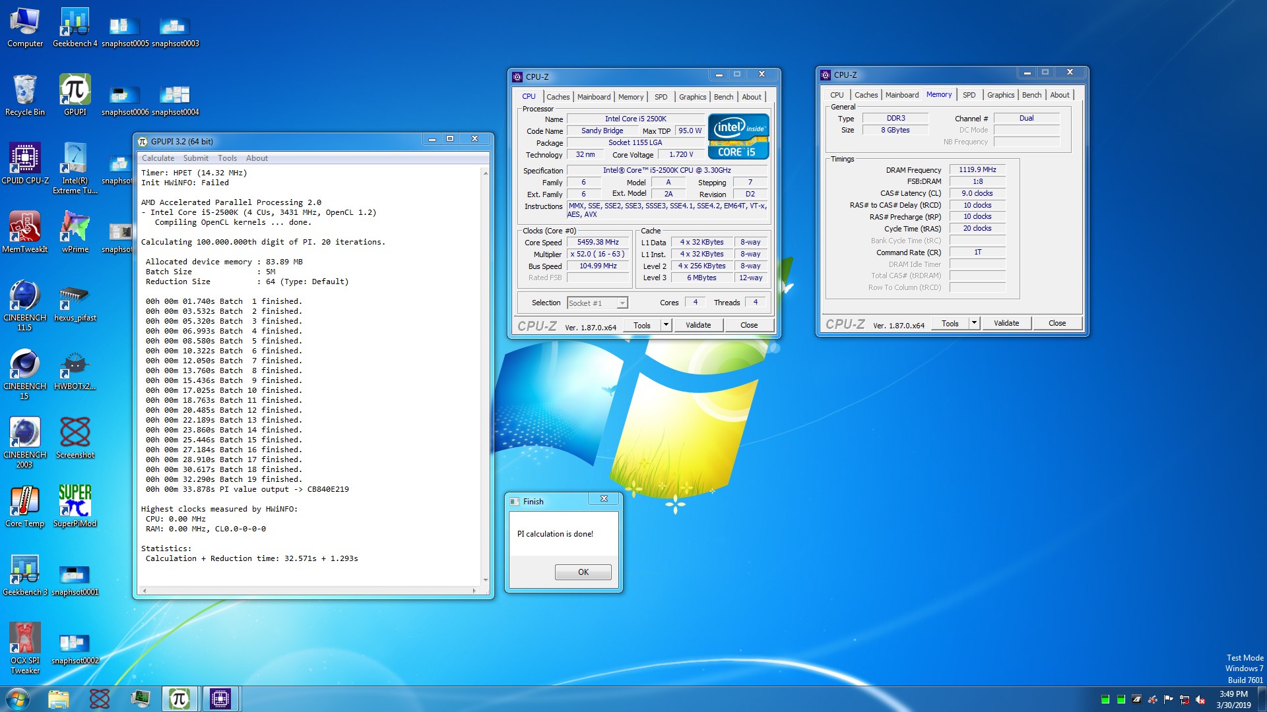This screenshot has width=1267, height=712.
Task: Open CINEBENCH 11.5 desktop shortcut
Action: click(x=25, y=306)
